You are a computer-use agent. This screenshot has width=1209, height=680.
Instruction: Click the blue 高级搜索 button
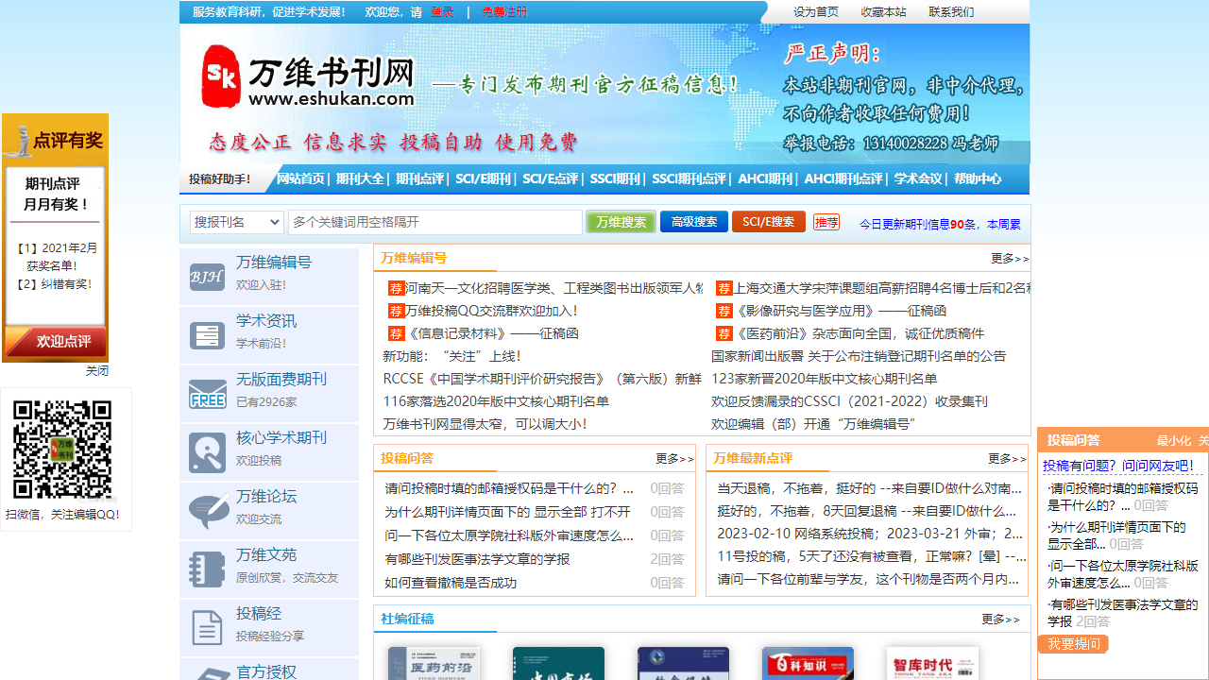694,222
